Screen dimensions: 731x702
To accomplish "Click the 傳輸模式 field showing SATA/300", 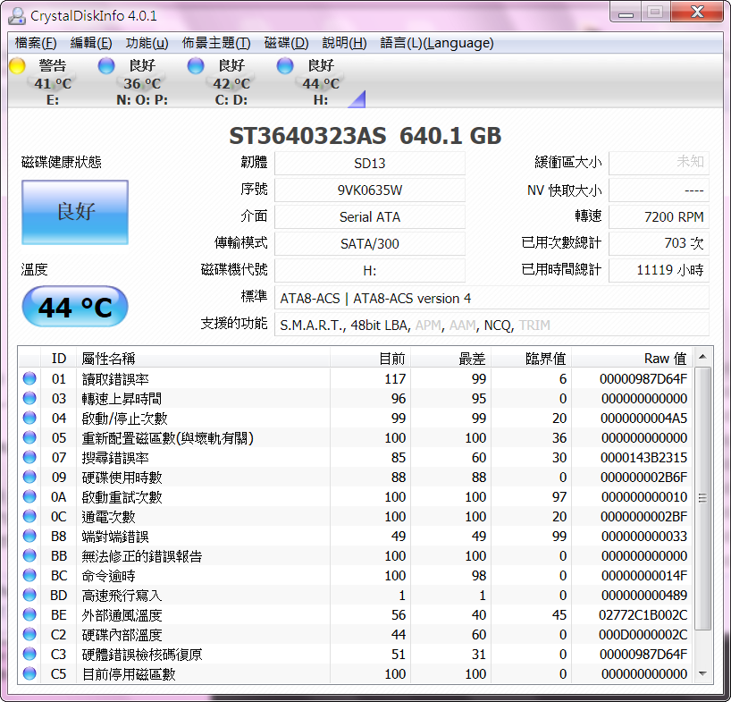I will (x=370, y=243).
